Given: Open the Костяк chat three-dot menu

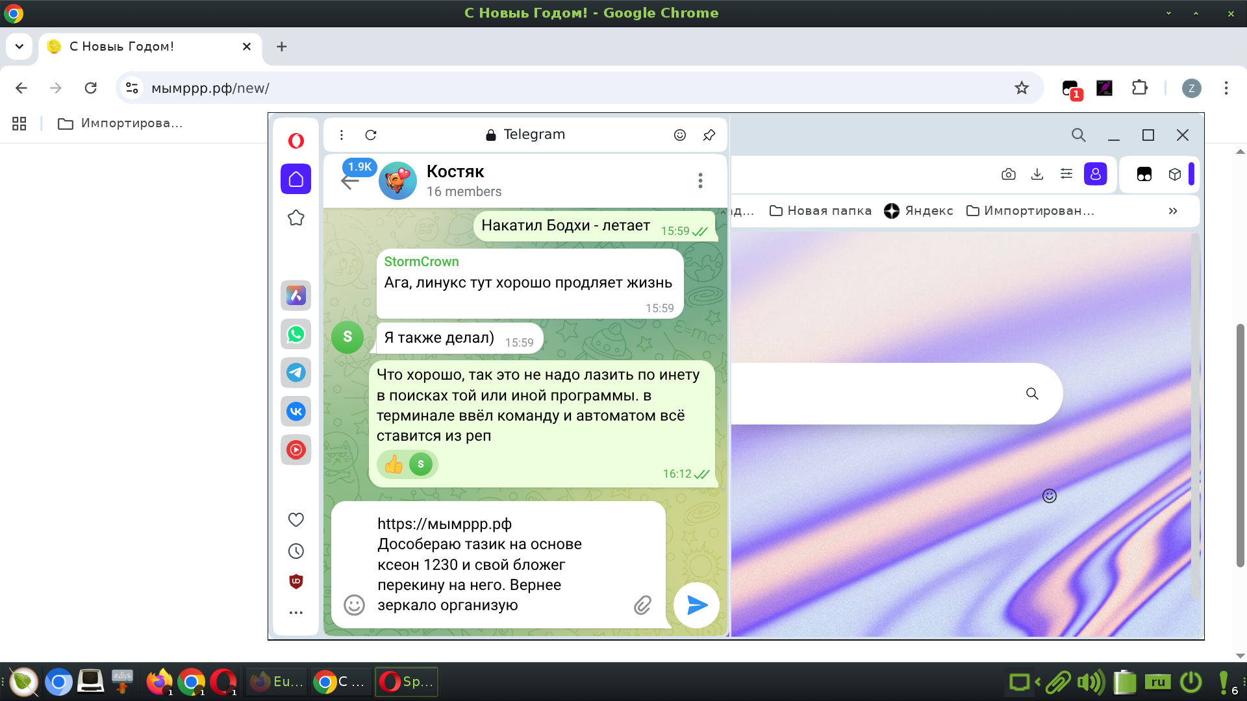Looking at the screenshot, I should click(x=699, y=180).
